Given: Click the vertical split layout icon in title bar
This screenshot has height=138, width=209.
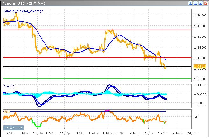Looking at the screenshot, I should (190, 3).
